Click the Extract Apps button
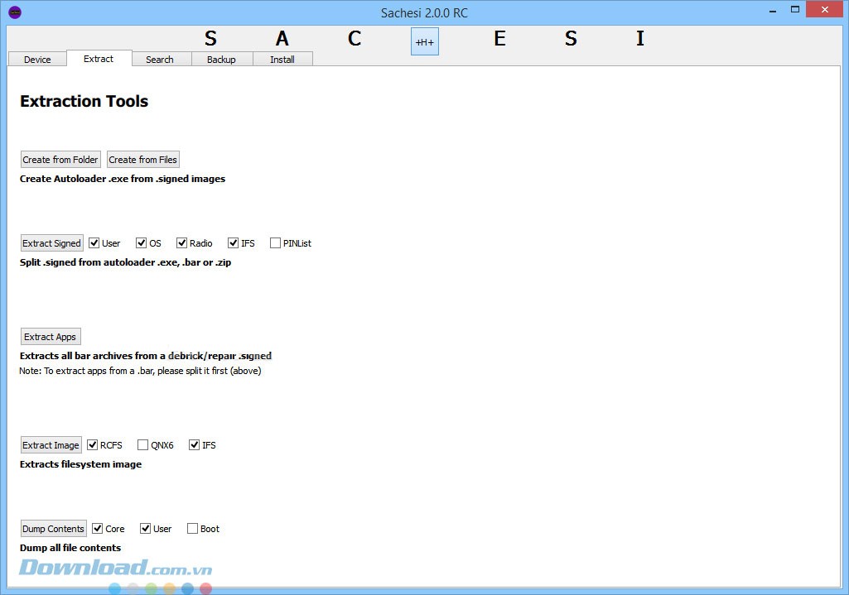The height and width of the screenshot is (595, 849). [x=51, y=337]
